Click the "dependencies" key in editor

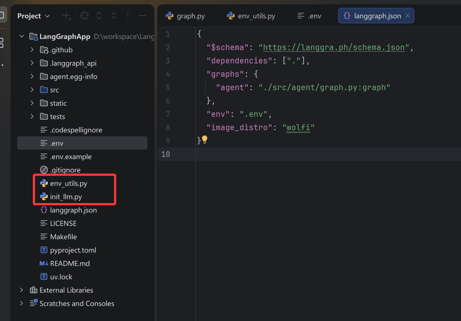tap(239, 61)
